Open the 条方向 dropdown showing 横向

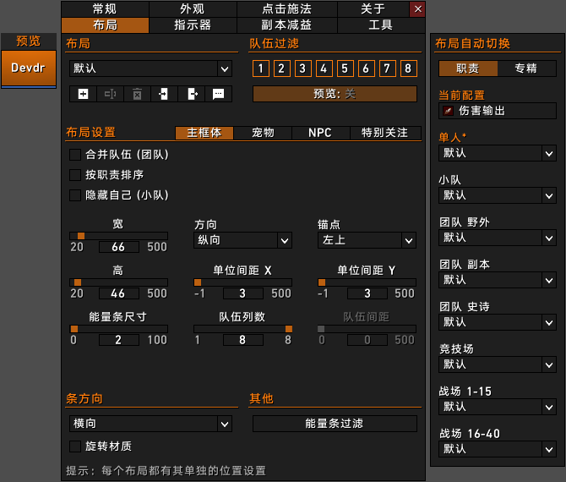pyautogui.click(x=150, y=424)
